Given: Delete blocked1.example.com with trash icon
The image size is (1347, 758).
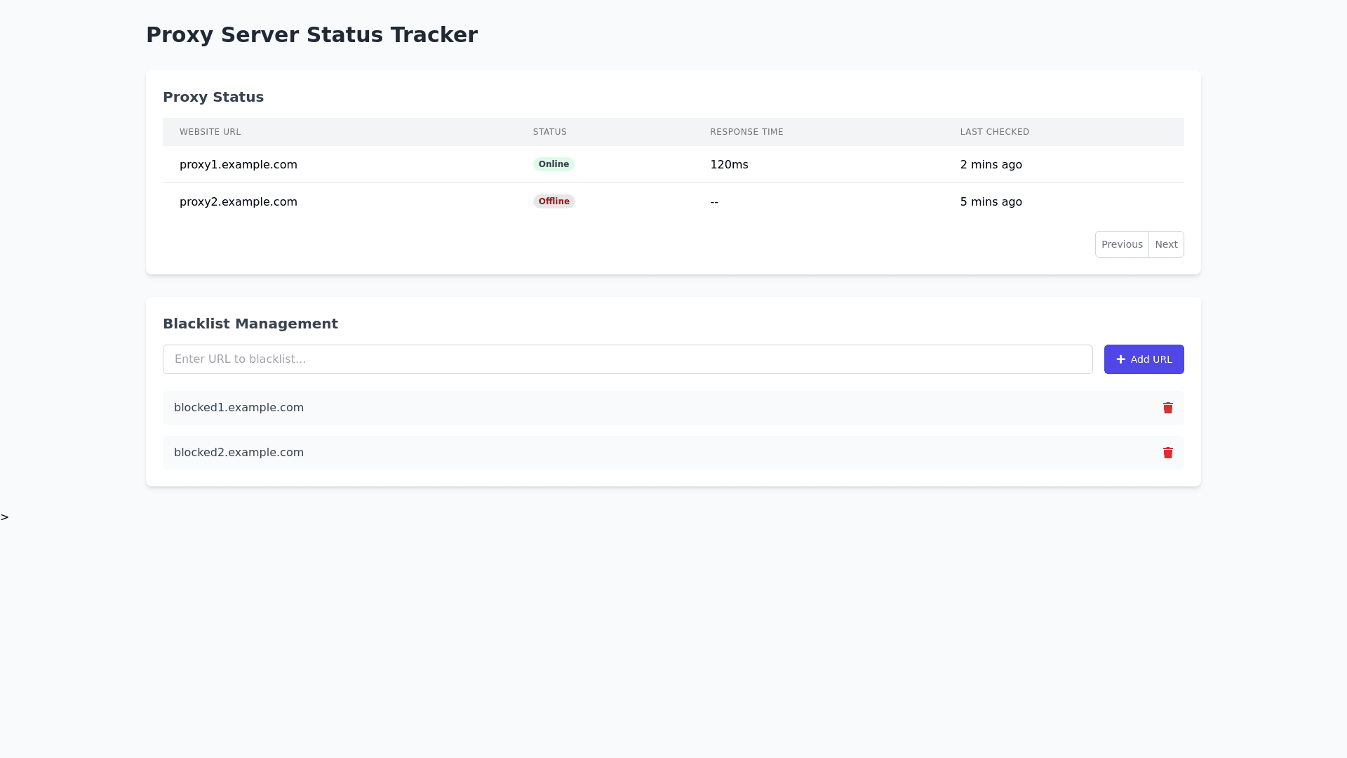Looking at the screenshot, I should tap(1167, 408).
